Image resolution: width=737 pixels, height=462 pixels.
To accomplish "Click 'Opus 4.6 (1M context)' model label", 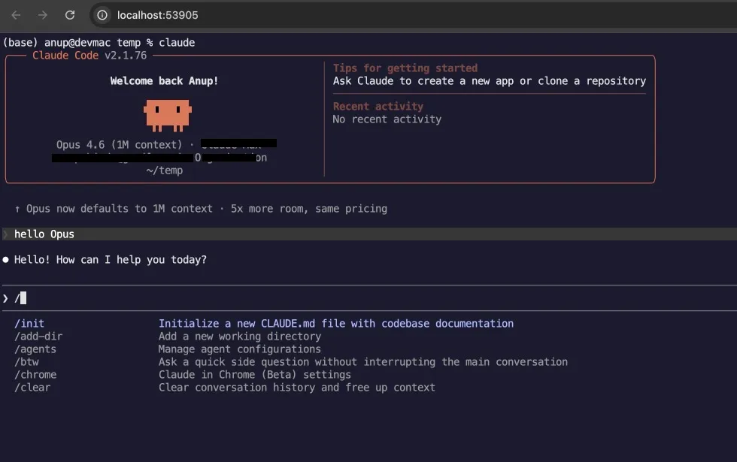I will pyautogui.click(x=119, y=144).
